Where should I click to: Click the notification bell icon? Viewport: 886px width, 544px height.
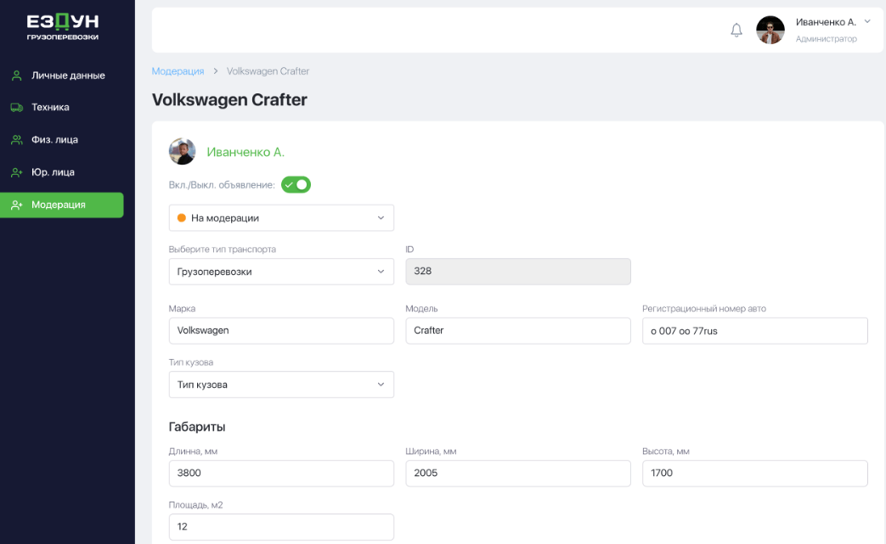[736, 31]
